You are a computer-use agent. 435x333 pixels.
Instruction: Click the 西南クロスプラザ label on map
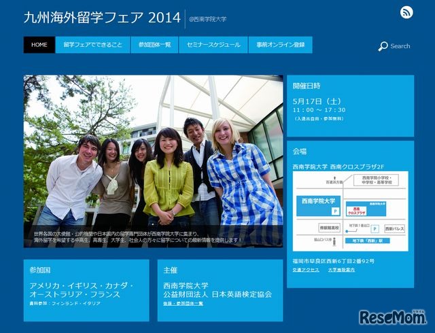click(356, 211)
